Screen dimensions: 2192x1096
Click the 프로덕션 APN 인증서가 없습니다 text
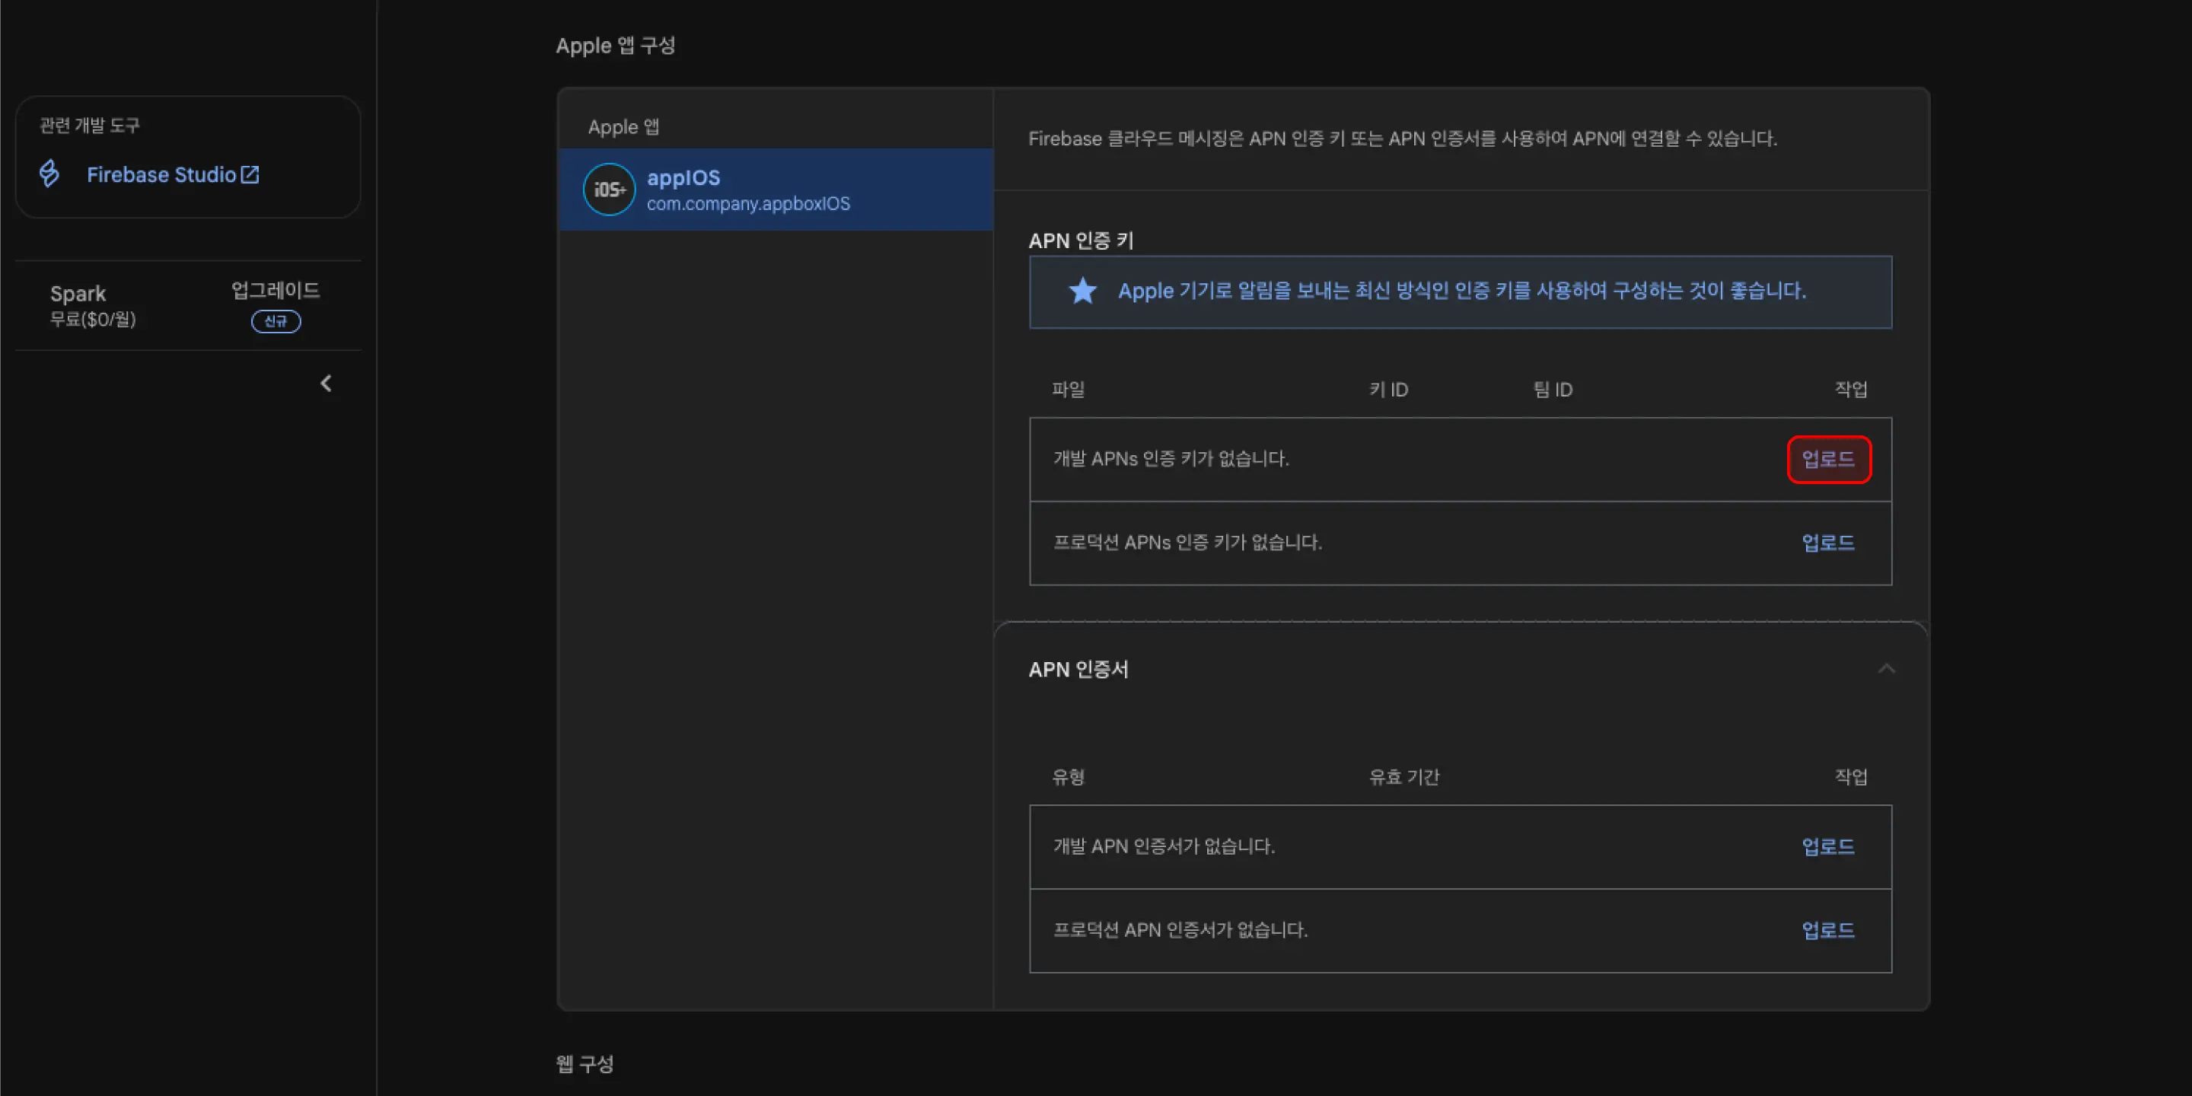coord(1180,929)
